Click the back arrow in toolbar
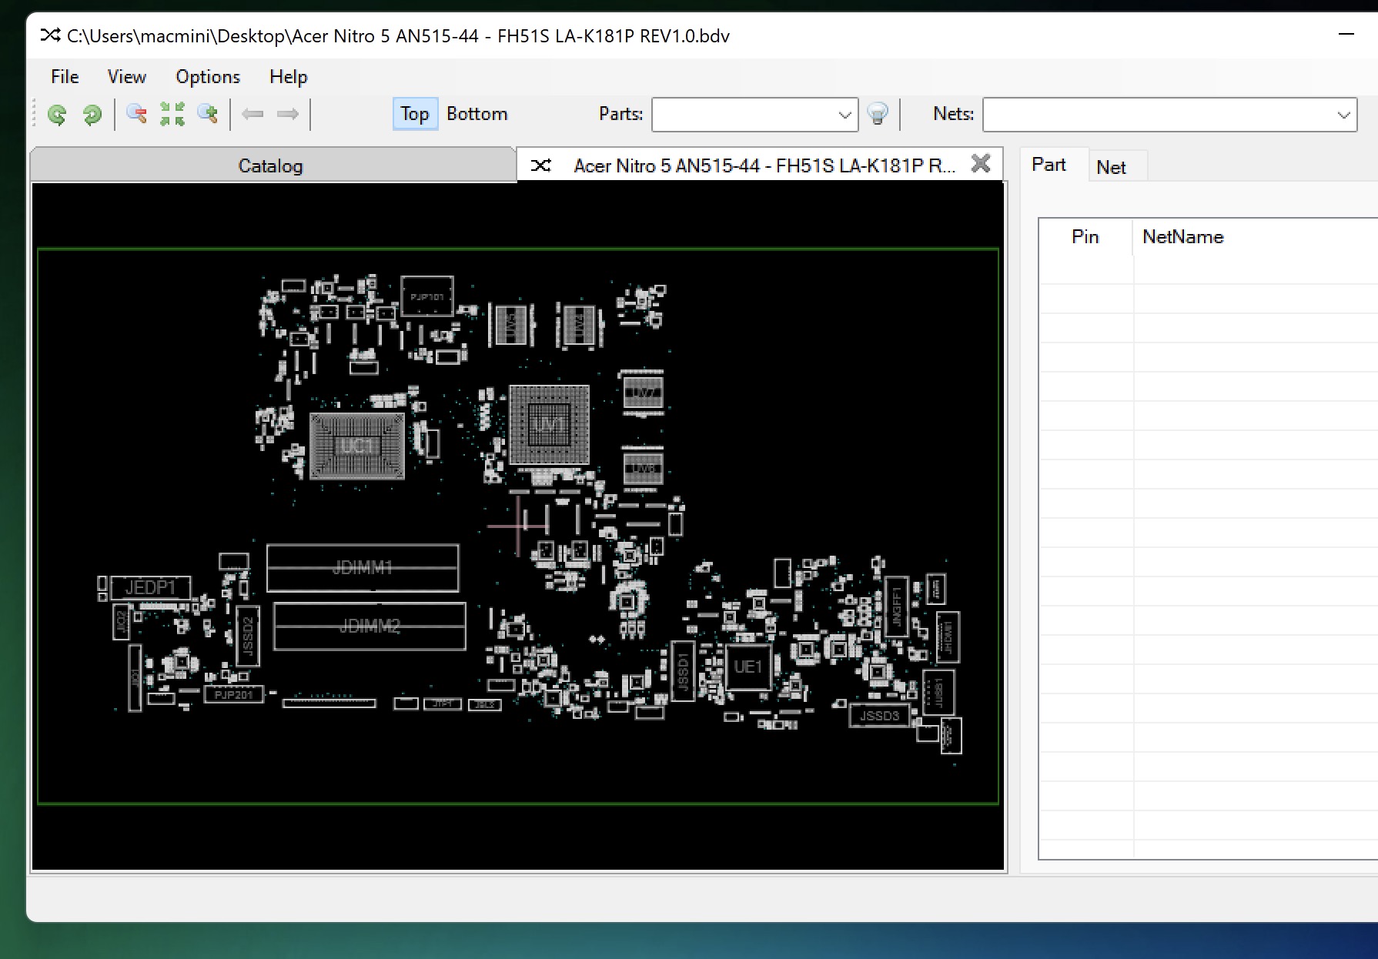 pos(253,115)
